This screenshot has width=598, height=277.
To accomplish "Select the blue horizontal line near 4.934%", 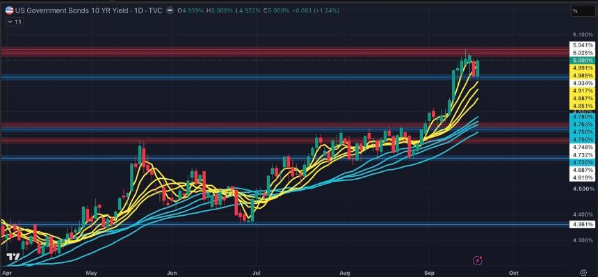I will click(x=284, y=77).
